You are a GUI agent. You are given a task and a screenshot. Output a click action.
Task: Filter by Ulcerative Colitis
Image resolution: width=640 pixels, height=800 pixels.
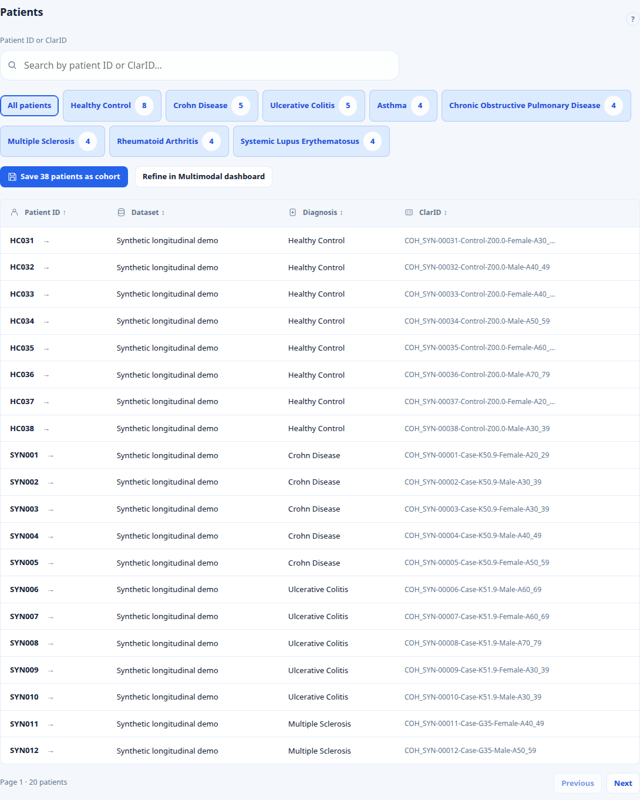[314, 106]
